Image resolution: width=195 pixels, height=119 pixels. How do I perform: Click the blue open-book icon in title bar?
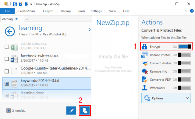(27, 4)
